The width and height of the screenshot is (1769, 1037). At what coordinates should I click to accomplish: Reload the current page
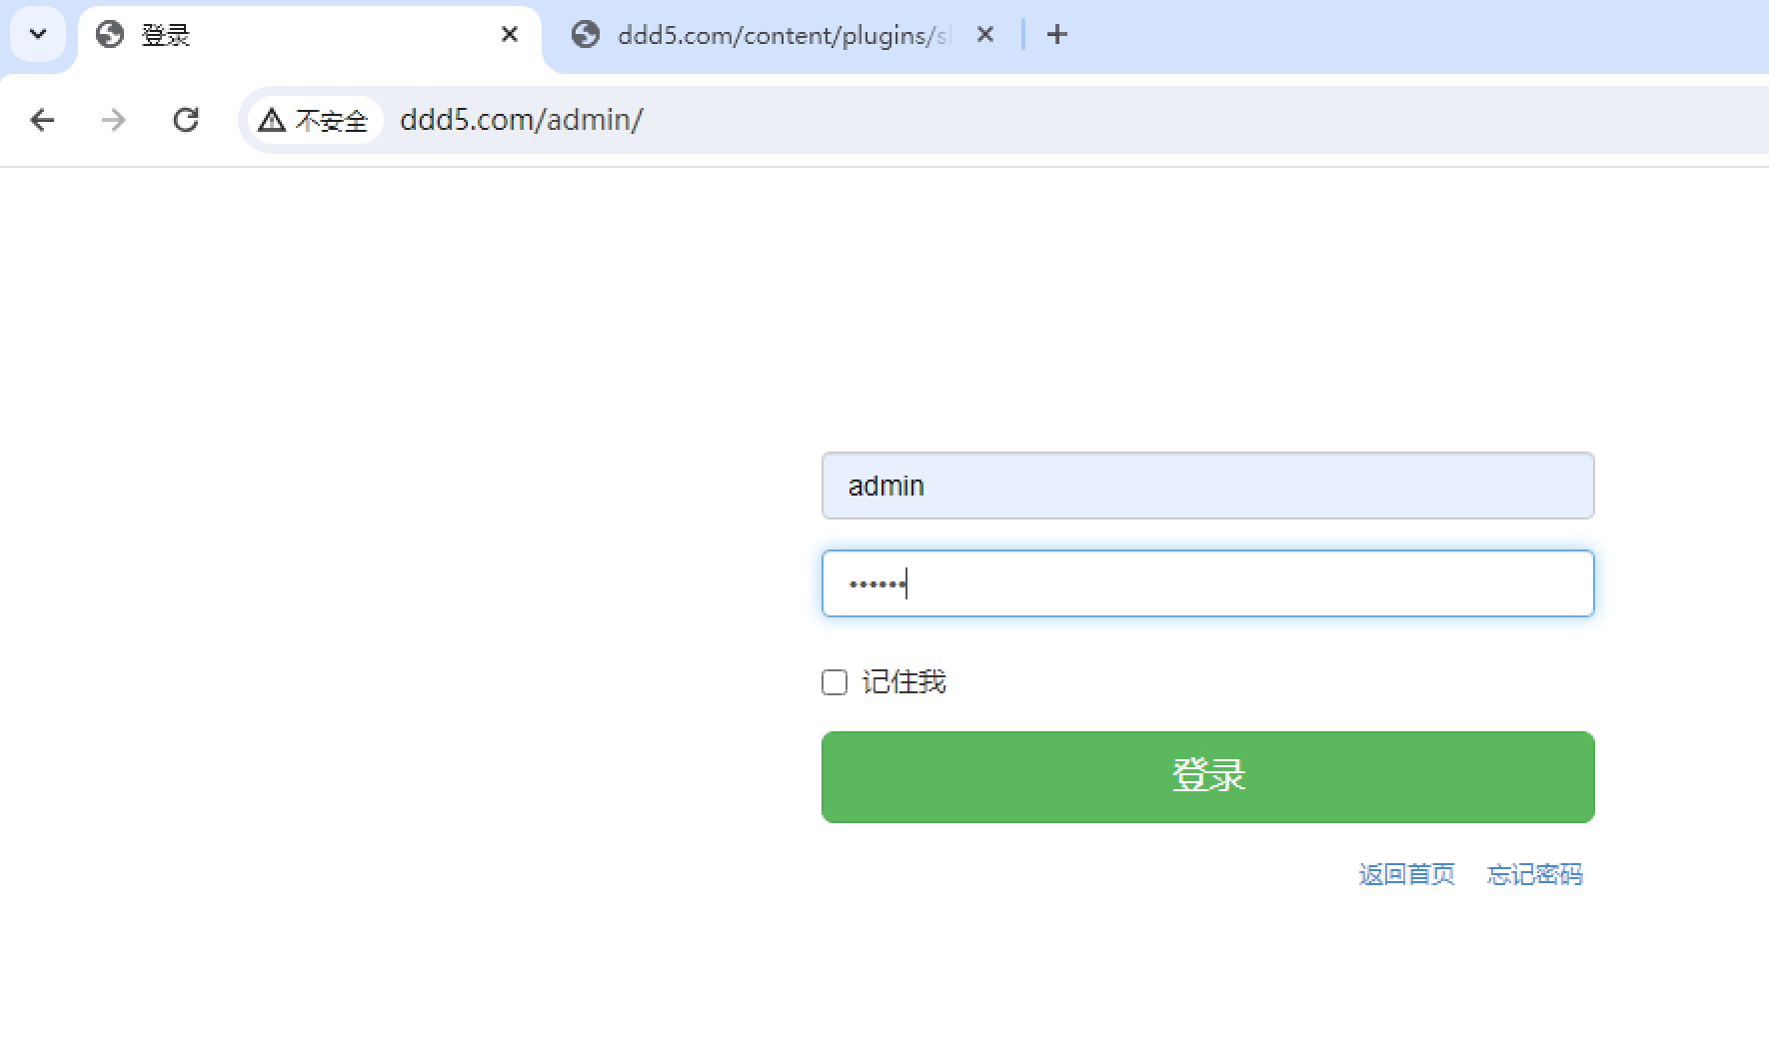(186, 120)
